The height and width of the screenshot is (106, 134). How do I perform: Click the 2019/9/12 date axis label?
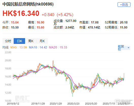click(13, 104)
